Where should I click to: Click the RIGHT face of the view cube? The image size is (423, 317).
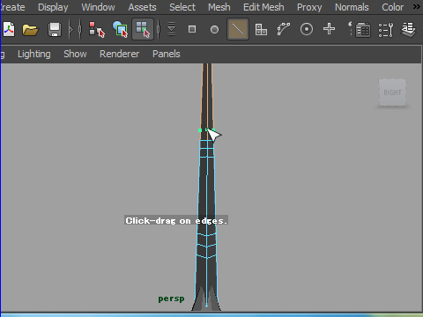[x=392, y=92]
